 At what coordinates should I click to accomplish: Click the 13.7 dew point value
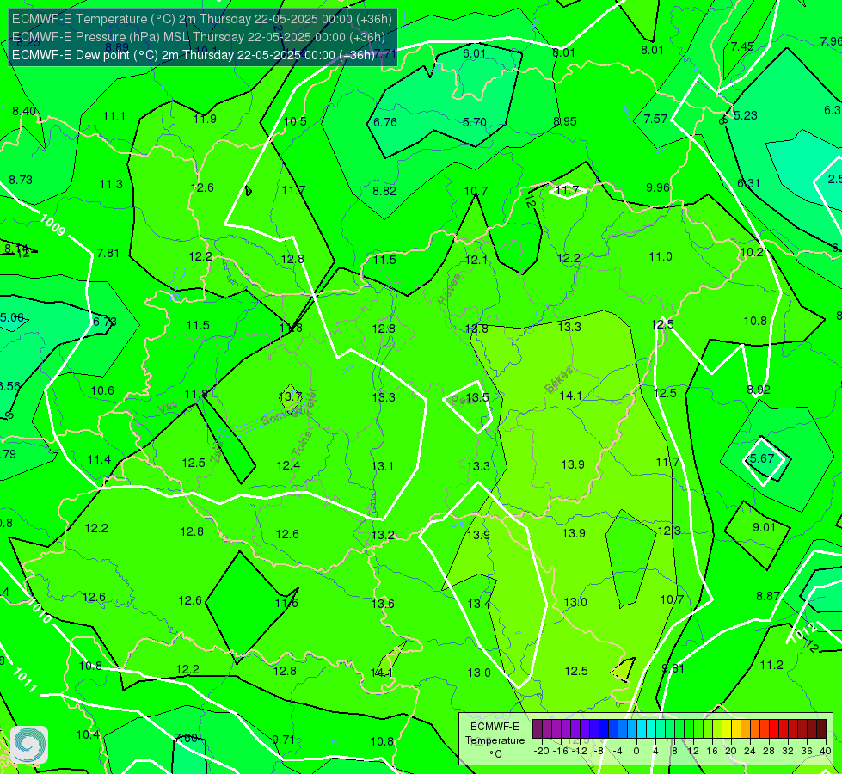click(x=291, y=397)
